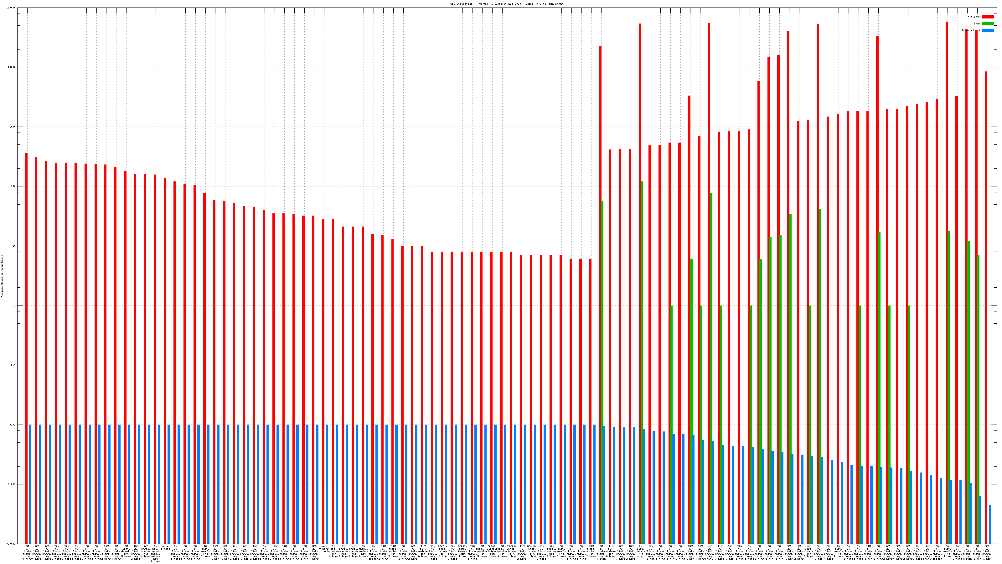
Task: Click the red Not Spam legend swatch
Action: 988,17
